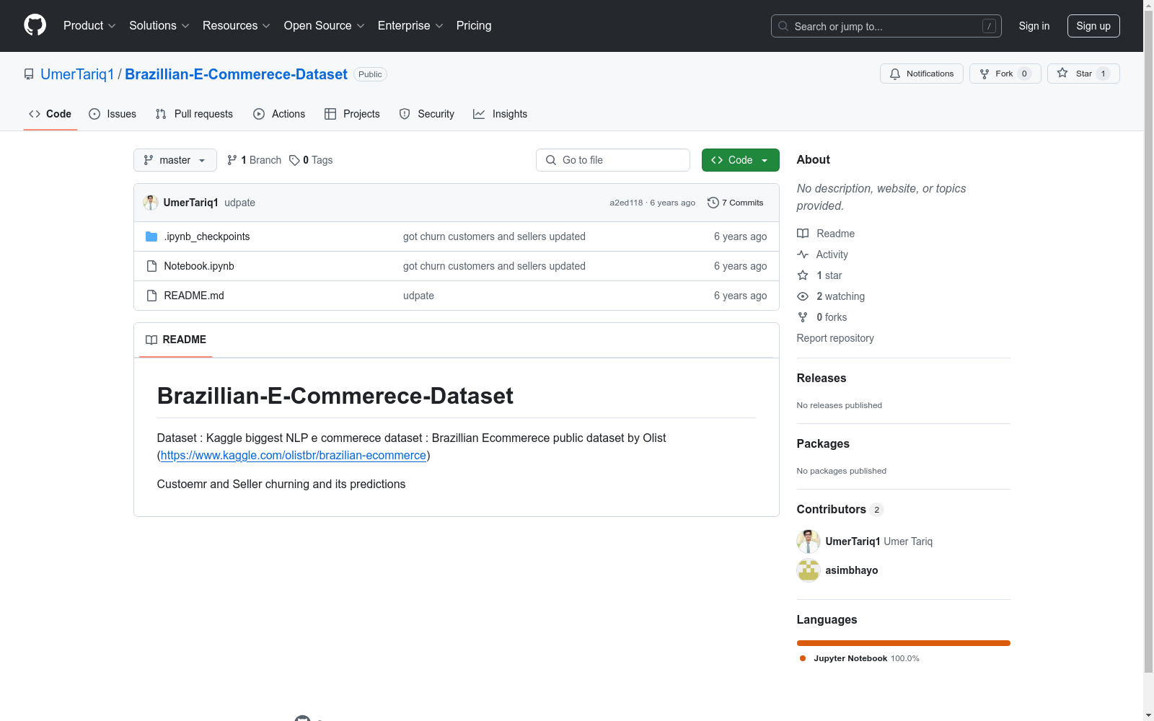
Task: Open the udpate commit message in header row
Action: coord(239,203)
